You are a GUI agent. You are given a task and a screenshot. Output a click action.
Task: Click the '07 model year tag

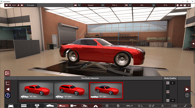[79, 5]
